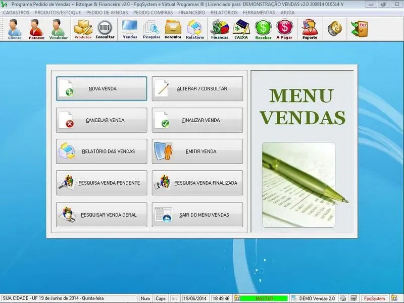Select the Consultar barcode icon
Screen dimensions: 404x303
click(105, 29)
